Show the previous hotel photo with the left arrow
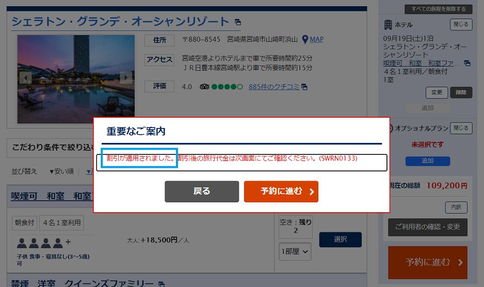The image size is (484, 287). (x=25, y=78)
